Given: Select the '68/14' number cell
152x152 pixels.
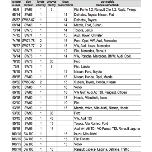Looking at the screenshot, I should click(x=16, y=25).
